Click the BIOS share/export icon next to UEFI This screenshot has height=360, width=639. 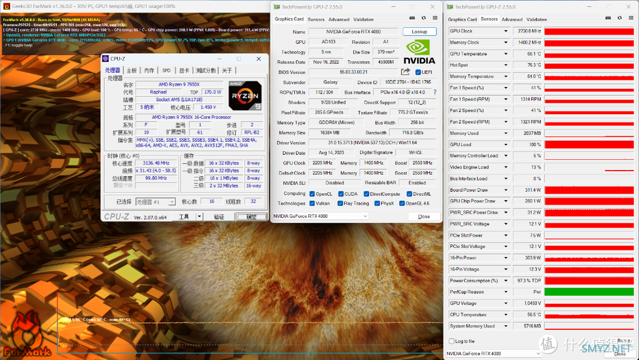(405, 72)
